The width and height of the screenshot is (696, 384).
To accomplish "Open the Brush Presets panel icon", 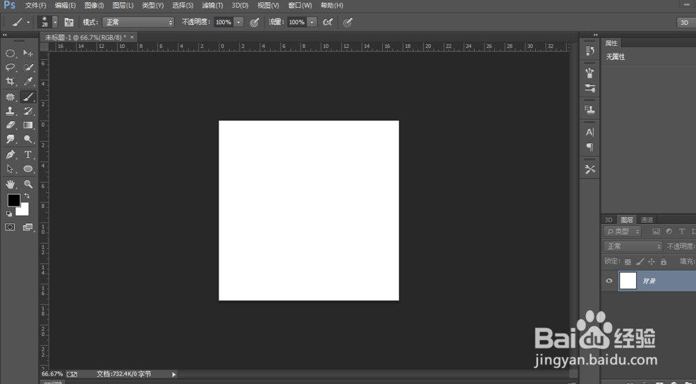I will (590, 73).
